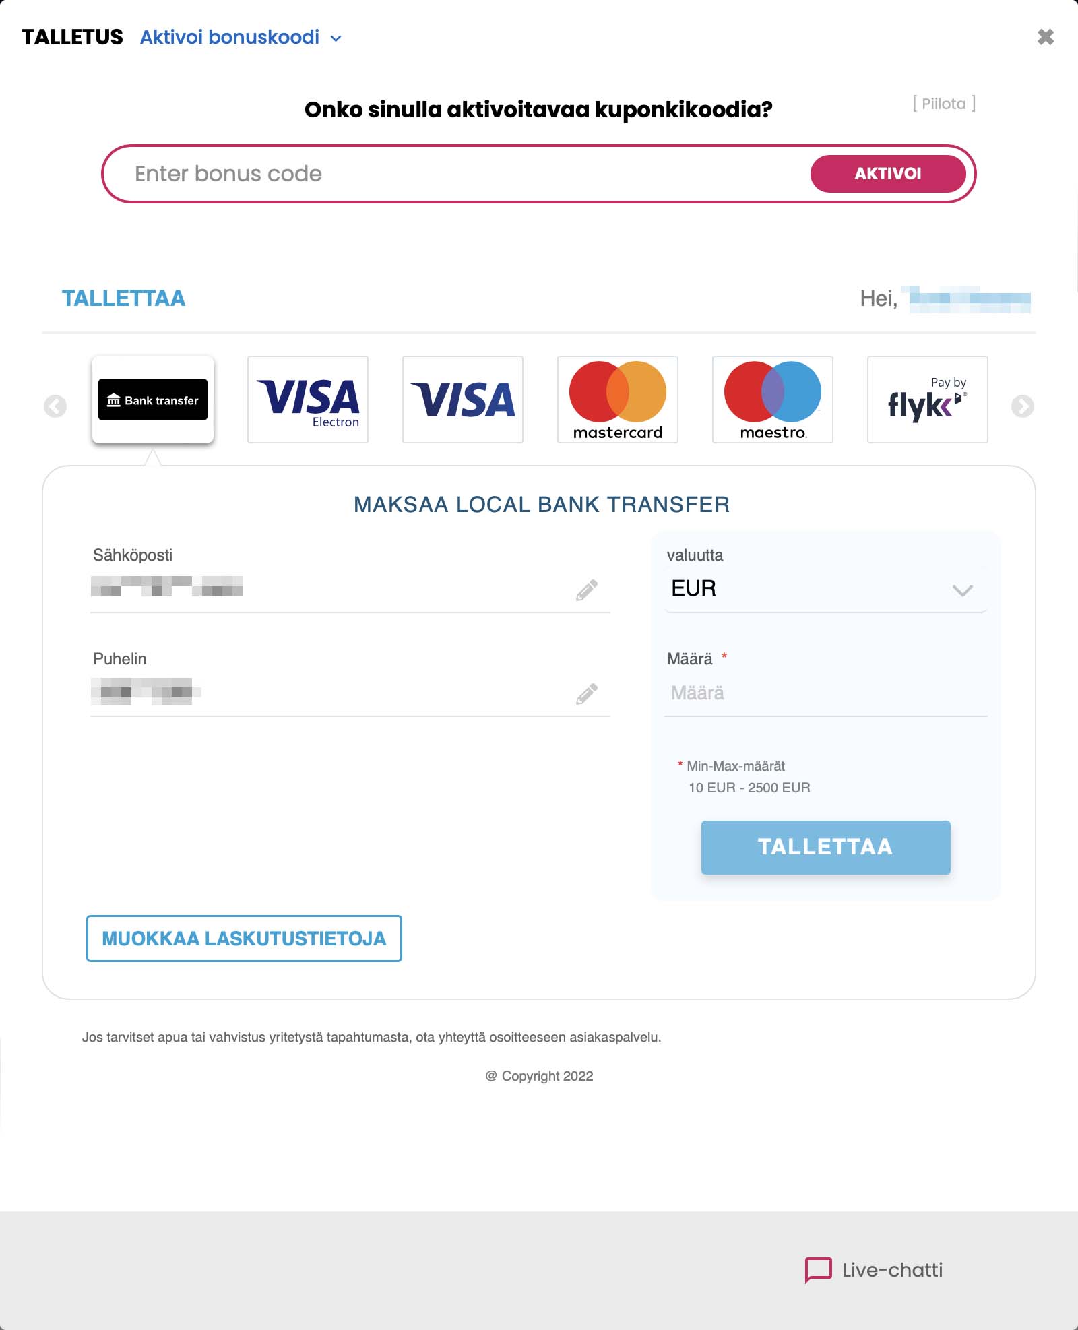Click the blue TALLETTAA deposit button
The image size is (1078, 1330).
825,847
